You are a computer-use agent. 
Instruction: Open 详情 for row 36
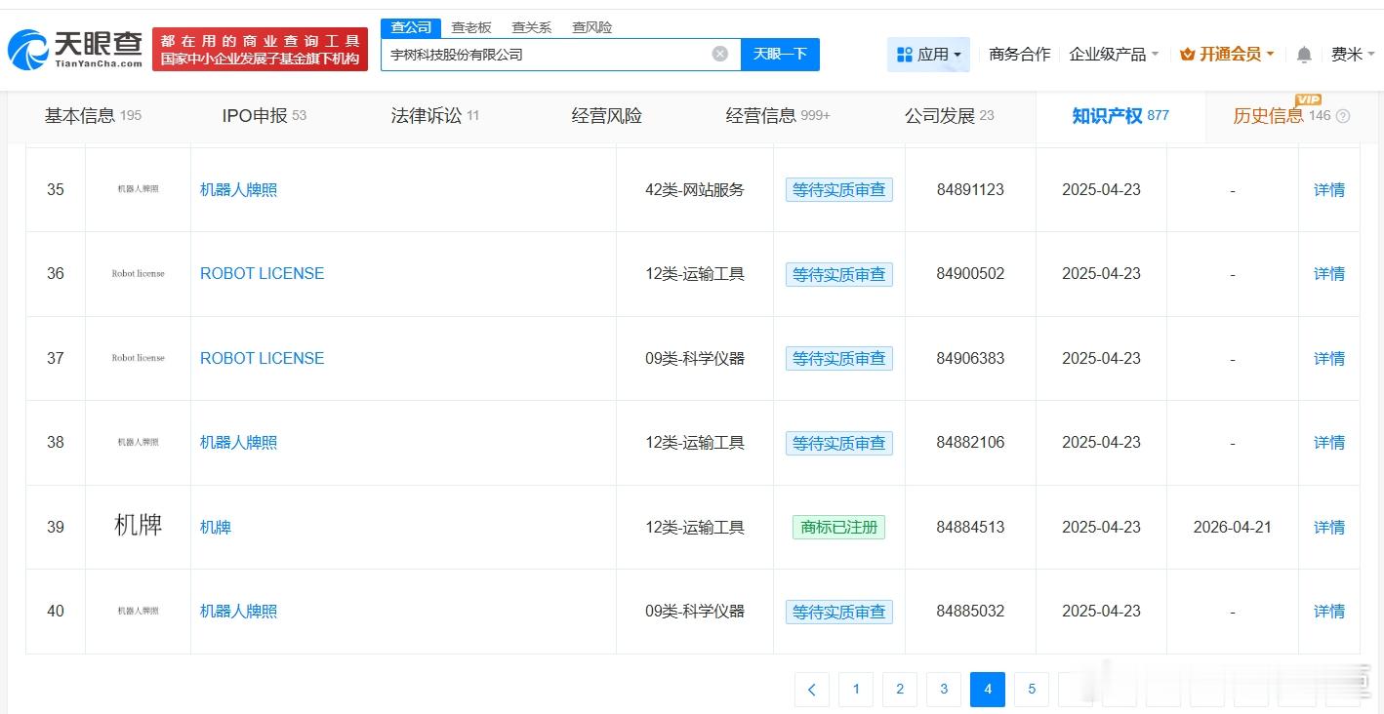click(1328, 274)
